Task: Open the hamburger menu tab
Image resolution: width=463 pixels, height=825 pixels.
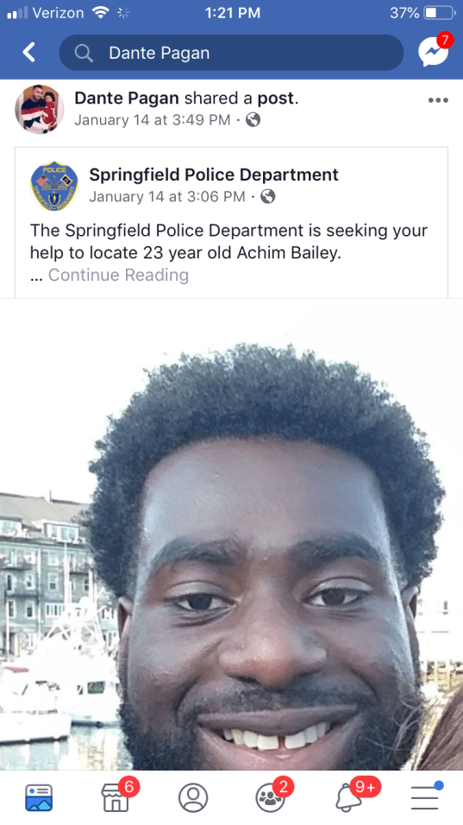Action: point(426,796)
